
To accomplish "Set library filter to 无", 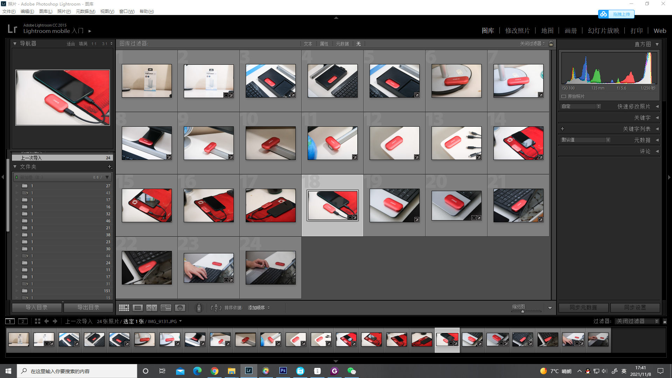I will pyautogui.click(x=358, y=44).
